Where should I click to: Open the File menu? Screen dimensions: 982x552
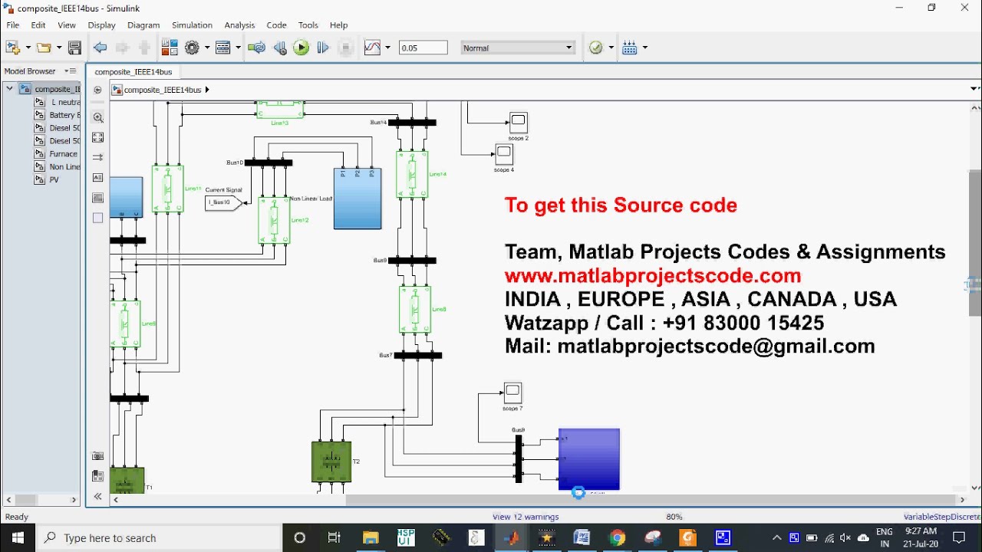pyautogui.click(x=13, y=25)
